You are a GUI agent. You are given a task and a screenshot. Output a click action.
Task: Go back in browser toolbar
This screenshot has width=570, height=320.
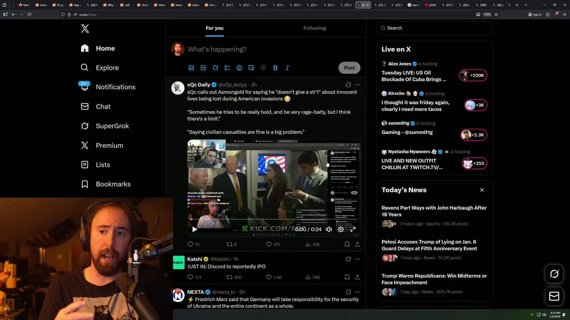pyautogui.click(x=13, y=14)
